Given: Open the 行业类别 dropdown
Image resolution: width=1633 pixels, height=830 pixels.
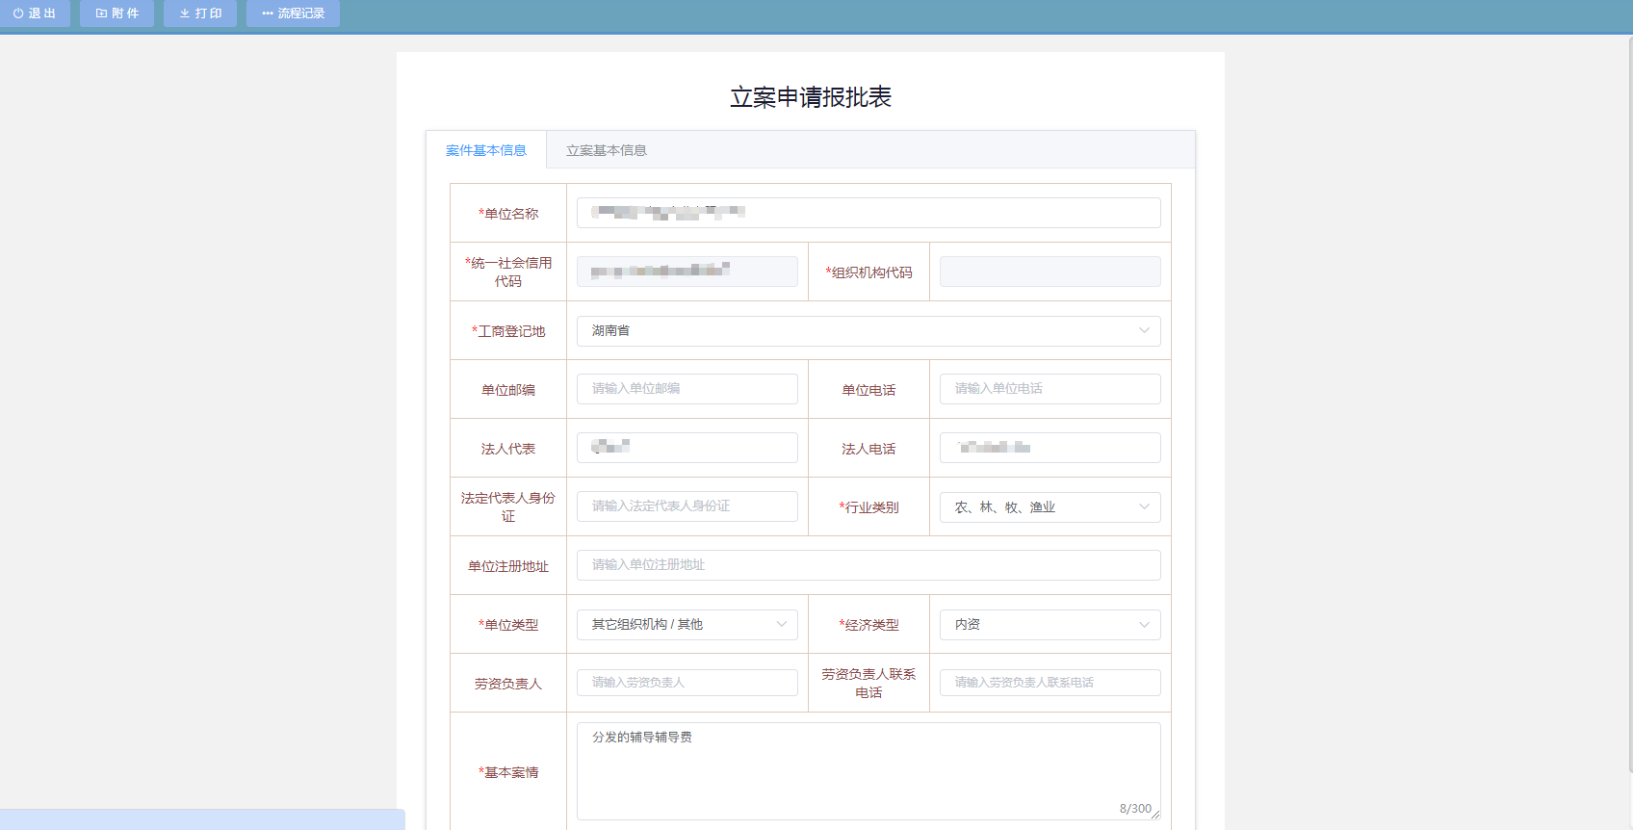Looking at the screenshot, I should pos(1050,507).
